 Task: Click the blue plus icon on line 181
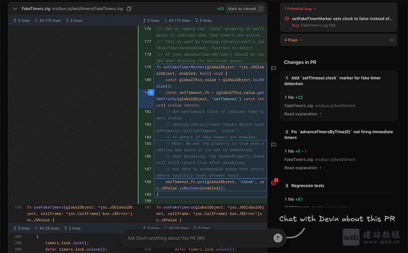151,93
